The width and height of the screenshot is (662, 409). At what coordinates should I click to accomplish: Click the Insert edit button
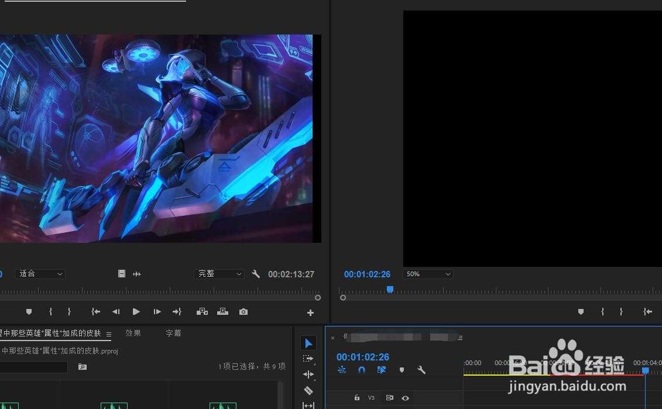click(x=203, y=311)
